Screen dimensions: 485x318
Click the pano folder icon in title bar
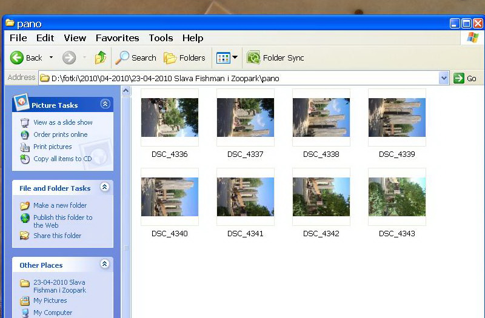(x=10, y=23)
